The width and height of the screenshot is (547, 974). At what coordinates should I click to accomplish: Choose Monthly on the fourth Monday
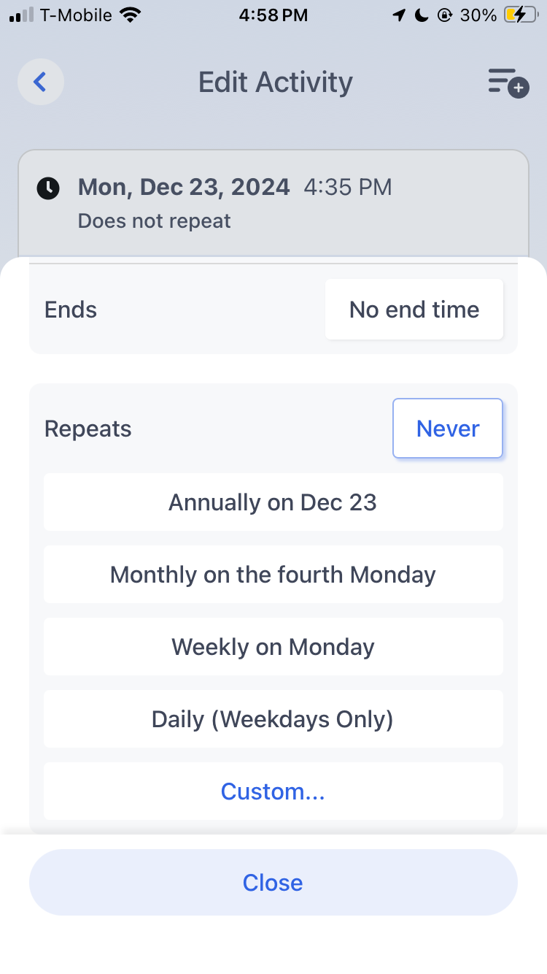pos(273,575)
